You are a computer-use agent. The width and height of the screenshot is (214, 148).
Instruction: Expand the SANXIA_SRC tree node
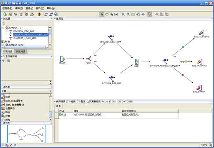(x=3, y=45)
